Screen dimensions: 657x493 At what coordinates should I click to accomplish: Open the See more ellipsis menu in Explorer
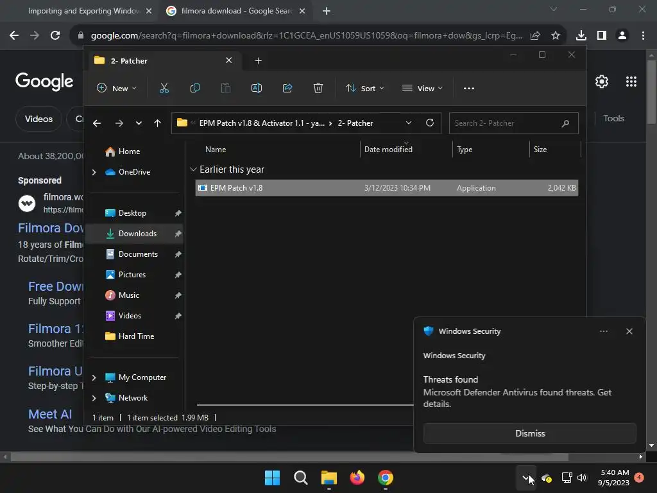[469, 89]
